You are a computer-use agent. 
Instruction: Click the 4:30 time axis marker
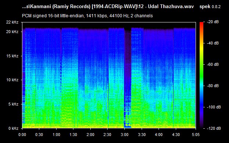pyautogui.click(x=176, y=135)
